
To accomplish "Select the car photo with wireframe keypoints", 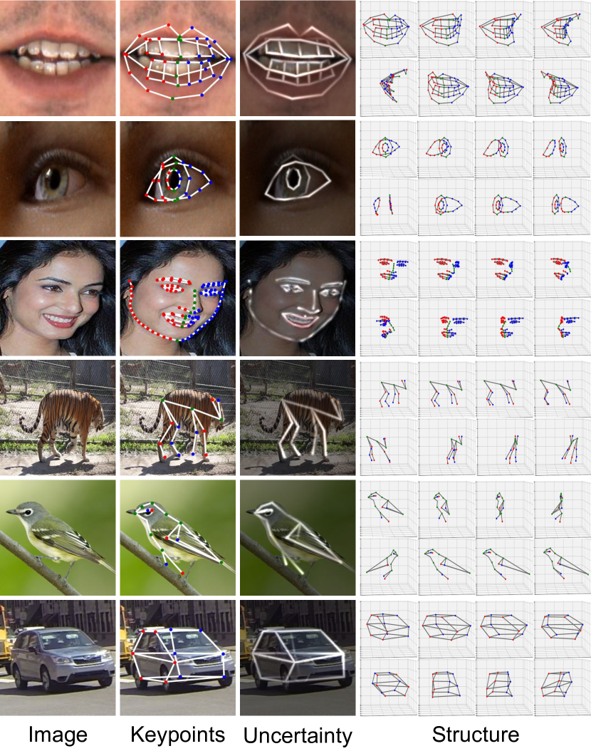I will click(177, 658).
